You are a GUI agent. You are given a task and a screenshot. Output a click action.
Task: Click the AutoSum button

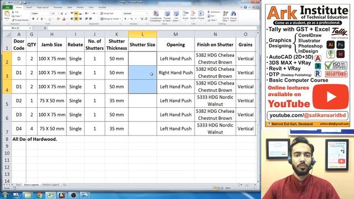[x=214, y=12]
